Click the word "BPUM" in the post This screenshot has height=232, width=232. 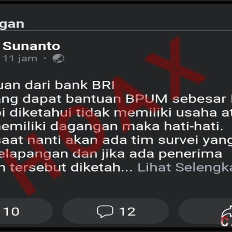click(146, 99)
